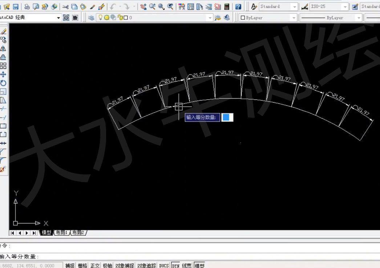Open the Layer Properties Manager icon
The height and width of the screenshot is (268, 380).
(91, 18)
